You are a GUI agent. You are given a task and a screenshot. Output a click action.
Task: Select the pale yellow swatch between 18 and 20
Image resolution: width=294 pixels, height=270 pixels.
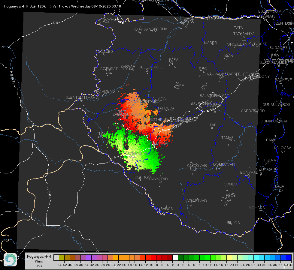click(229, 257)
